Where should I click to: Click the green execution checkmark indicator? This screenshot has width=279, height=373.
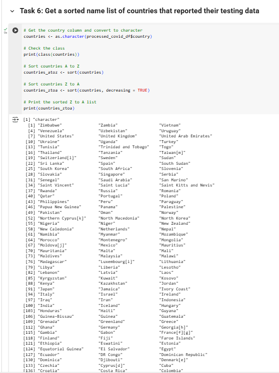[5, 29]
